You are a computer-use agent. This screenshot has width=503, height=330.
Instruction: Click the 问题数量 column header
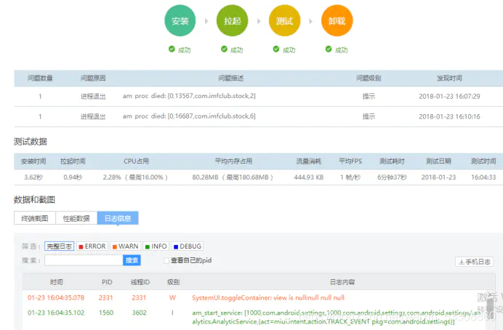point(40,78)
